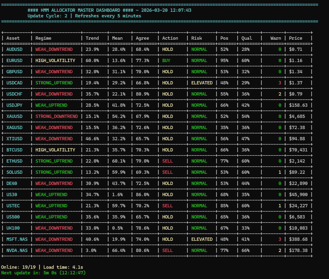Screen dimensions: 329x279
Task: Click STRONG_UPTREND regime in USDCAD row
Action: click(54, 83)
